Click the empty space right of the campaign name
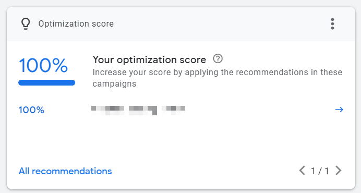 click(x=258, y=110)
